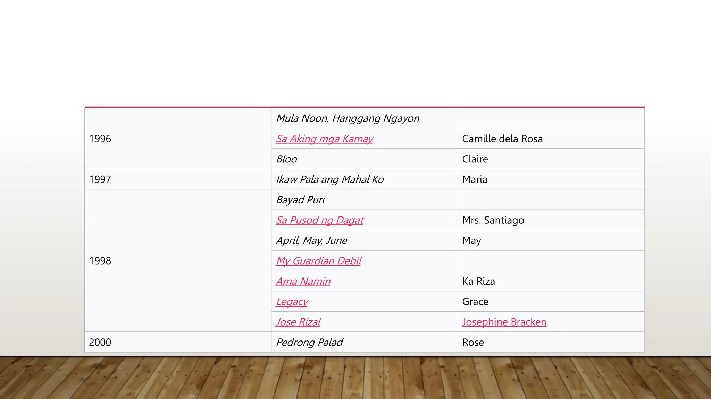Select the Camille dela Rosa role cell
The height and width of the screenshot is (399, 711).
(x=502, y=139)
